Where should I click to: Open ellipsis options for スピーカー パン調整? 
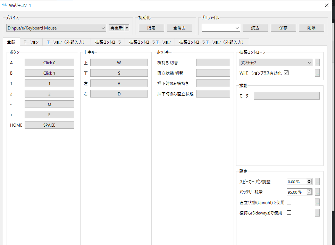(x=317, y=181)
